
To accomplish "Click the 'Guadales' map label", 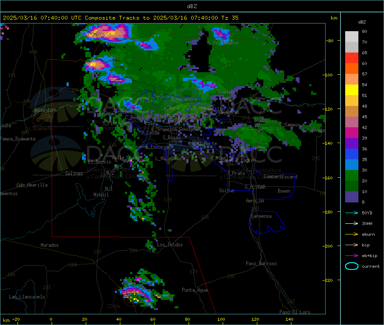I will tap(228, 92).
